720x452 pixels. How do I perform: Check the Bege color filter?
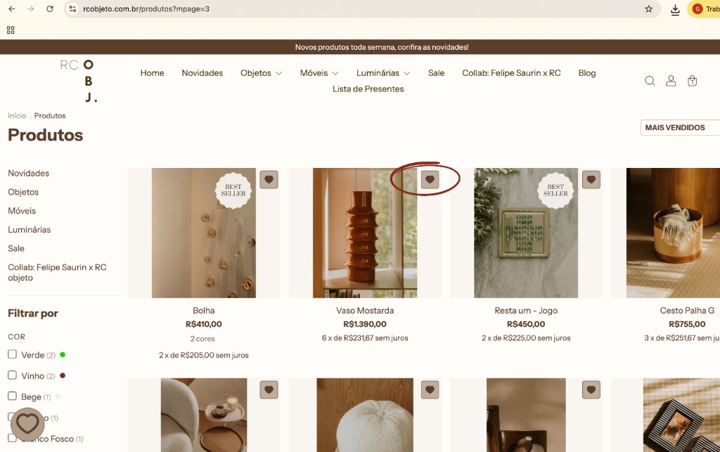pos(13,396)
